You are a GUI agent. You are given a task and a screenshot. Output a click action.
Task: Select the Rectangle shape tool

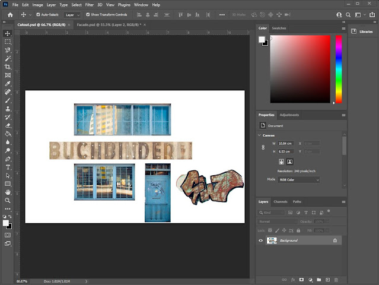point(8,184)
